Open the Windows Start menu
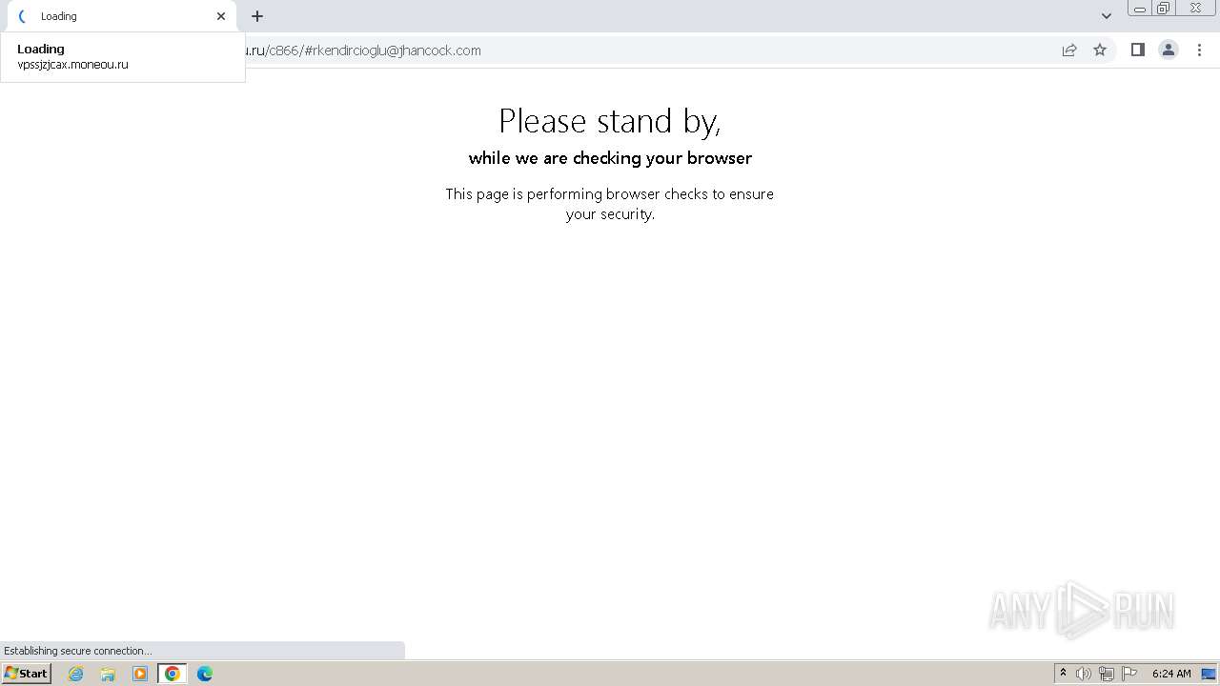 tap(27, 674)
